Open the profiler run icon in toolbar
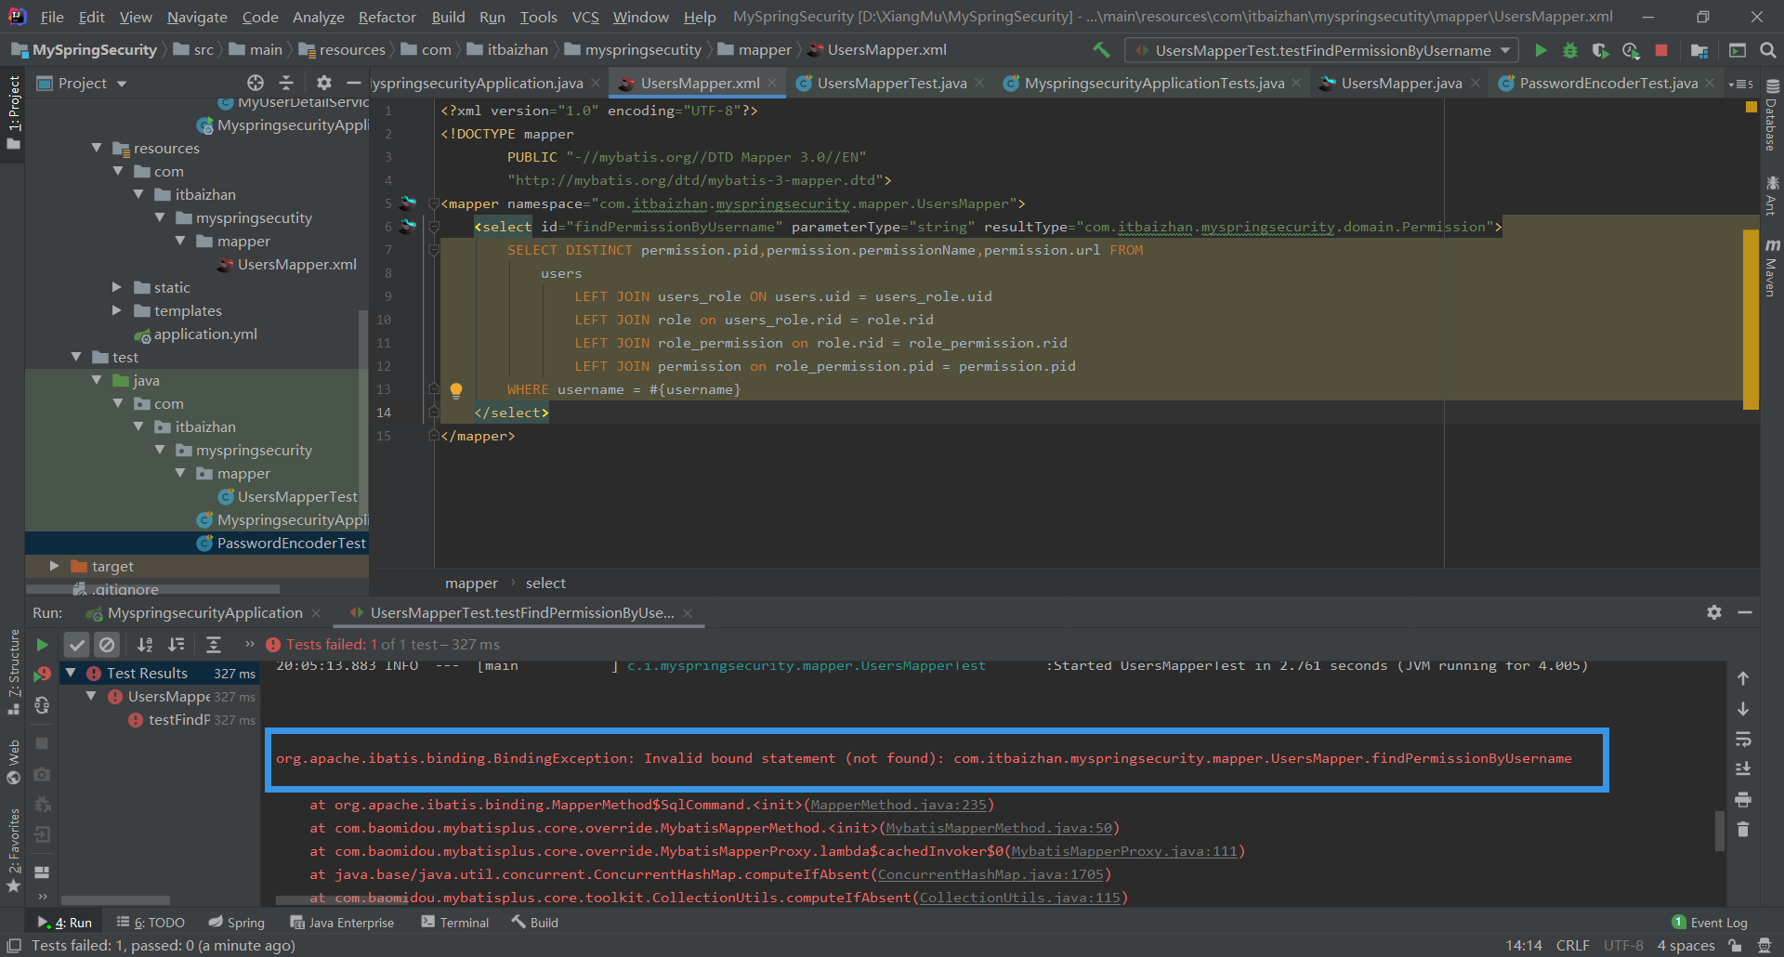 click(x=1631, y=50)
